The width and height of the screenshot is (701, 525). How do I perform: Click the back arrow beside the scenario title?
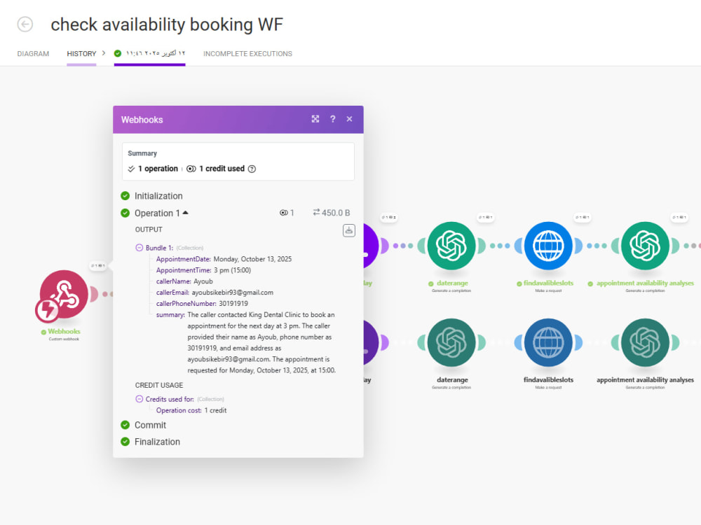[x=25, y=24]
